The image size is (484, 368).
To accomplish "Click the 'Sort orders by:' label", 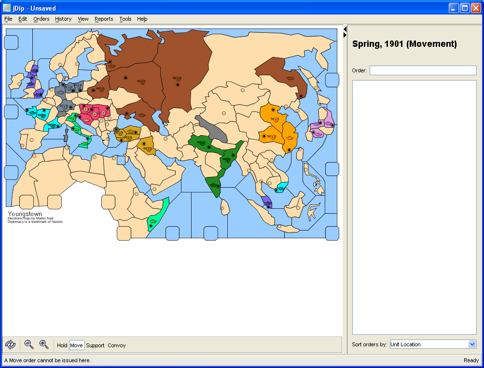I will pos(369,344).
